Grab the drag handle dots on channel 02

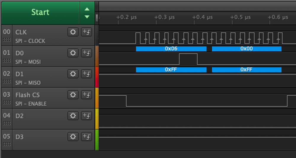(x=7, y=82)
